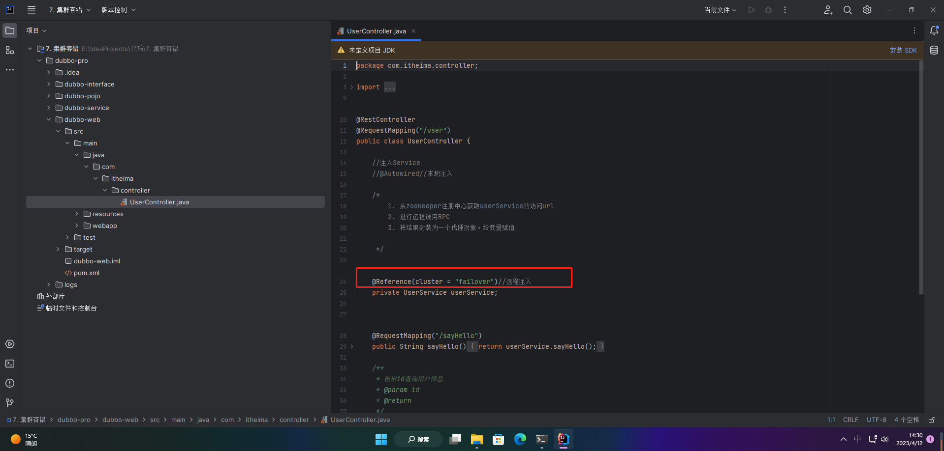Image resolution: width=944 pixels, height=451 pixels.
Task: Open the Structure tool window icon
Action: pyautogui.click(x=10, y=50)
